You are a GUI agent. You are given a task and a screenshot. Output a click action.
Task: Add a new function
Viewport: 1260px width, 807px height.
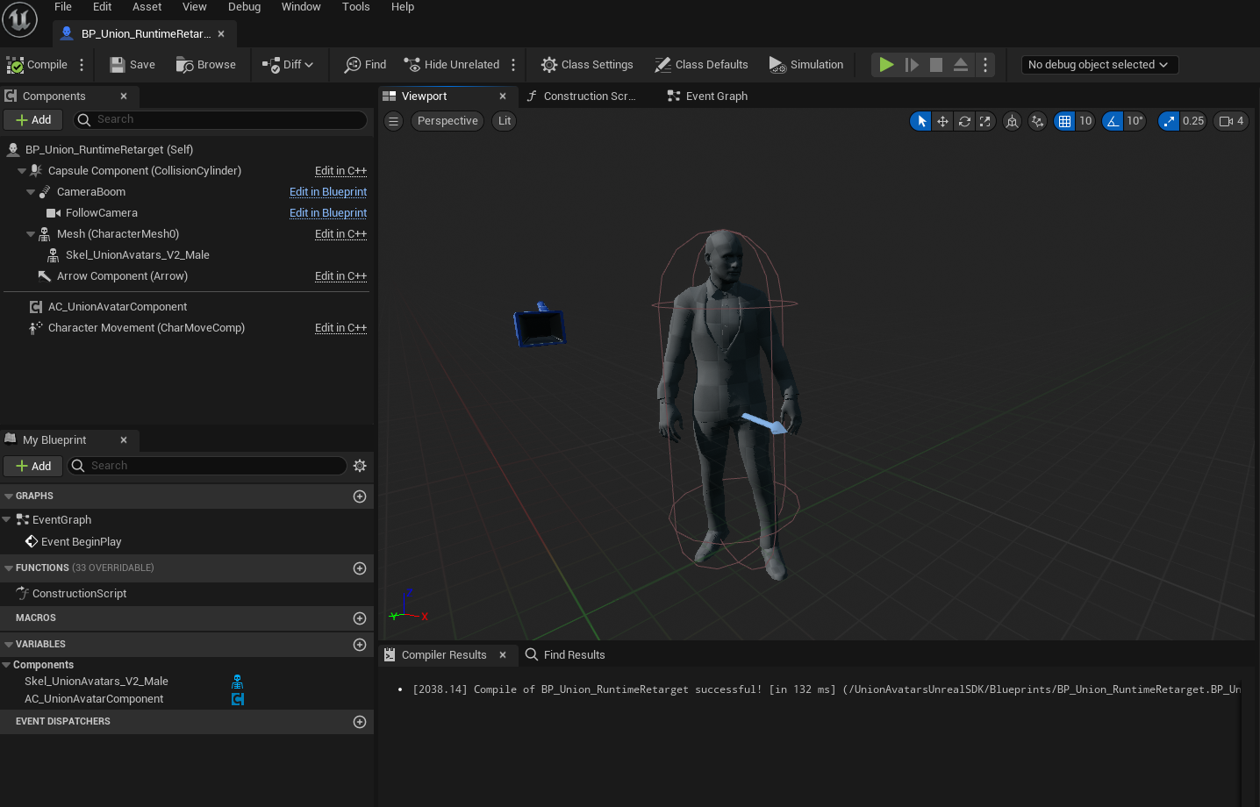pos(360,568)
